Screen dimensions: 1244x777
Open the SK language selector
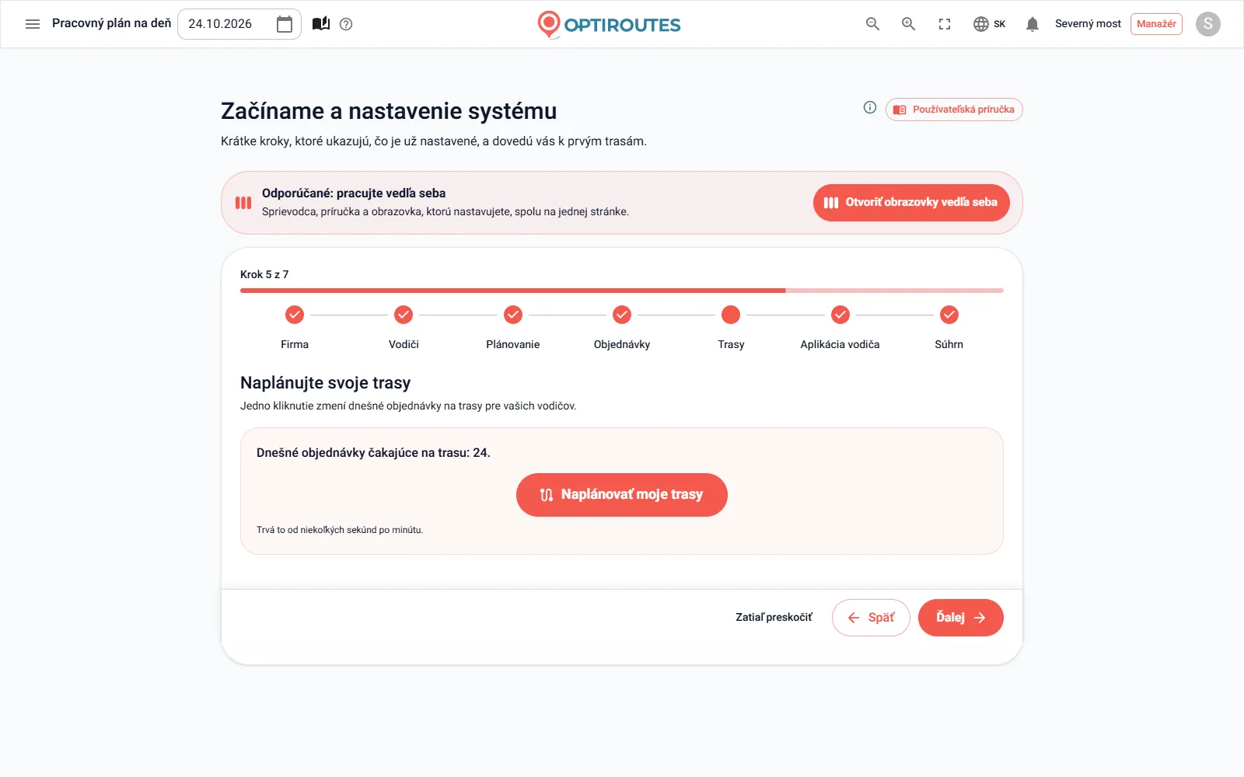[990, 24]
